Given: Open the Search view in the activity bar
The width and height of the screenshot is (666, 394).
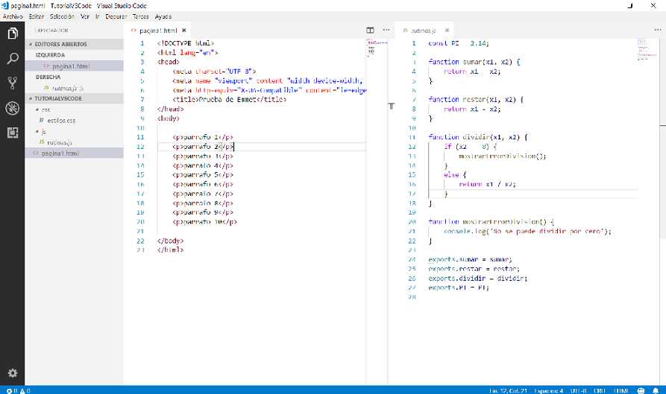Looking at the screenshot, I should pyautogui.click(x=13, y=58).
